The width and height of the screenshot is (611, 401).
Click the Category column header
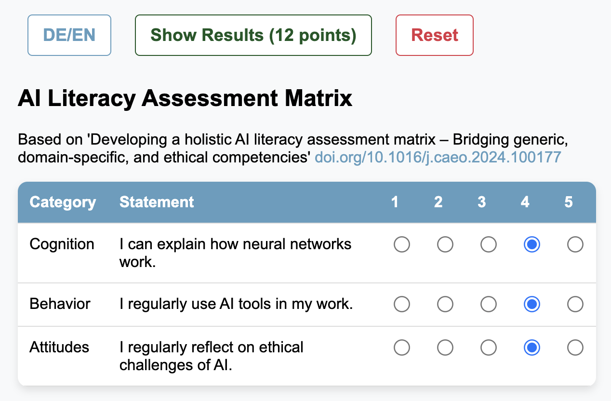pos(63,202)
